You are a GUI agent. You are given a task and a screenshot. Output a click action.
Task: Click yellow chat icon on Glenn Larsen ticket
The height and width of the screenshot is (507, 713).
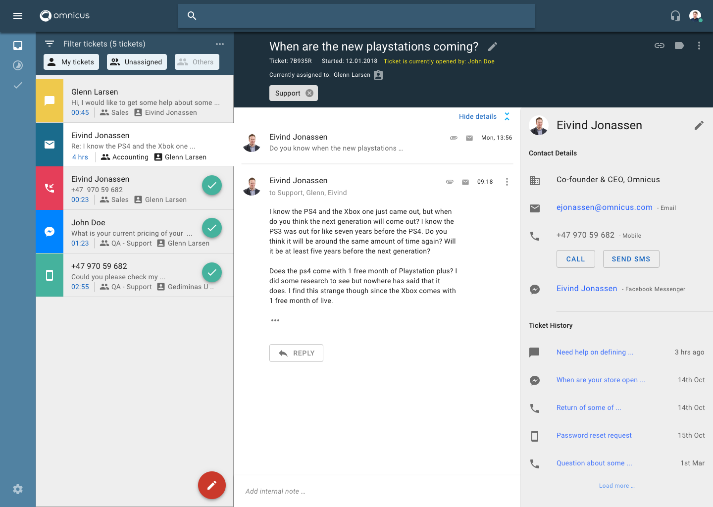click(x=50, y=101)
